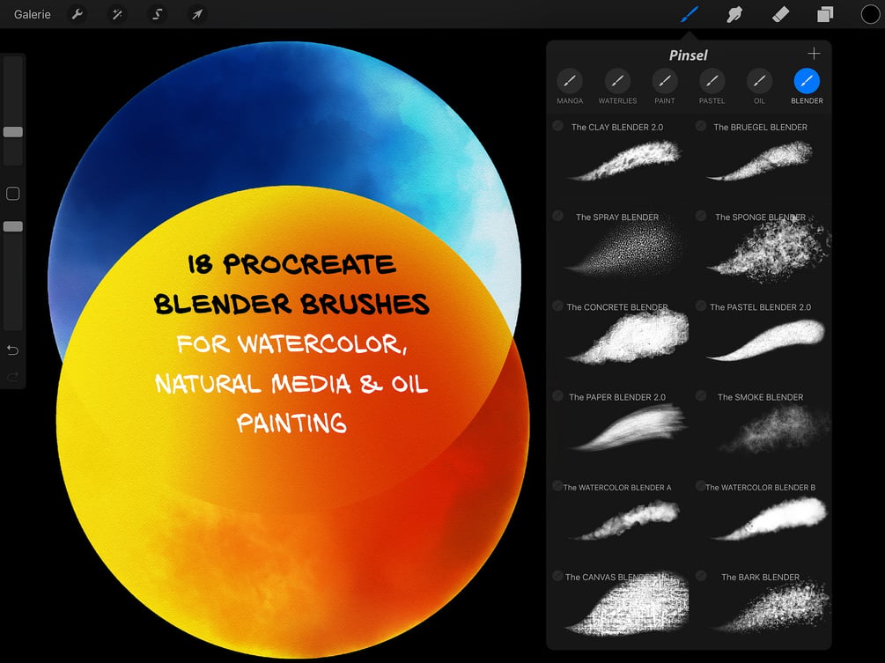
Task: Select the Eraser tool
Action: pos(780,14)
